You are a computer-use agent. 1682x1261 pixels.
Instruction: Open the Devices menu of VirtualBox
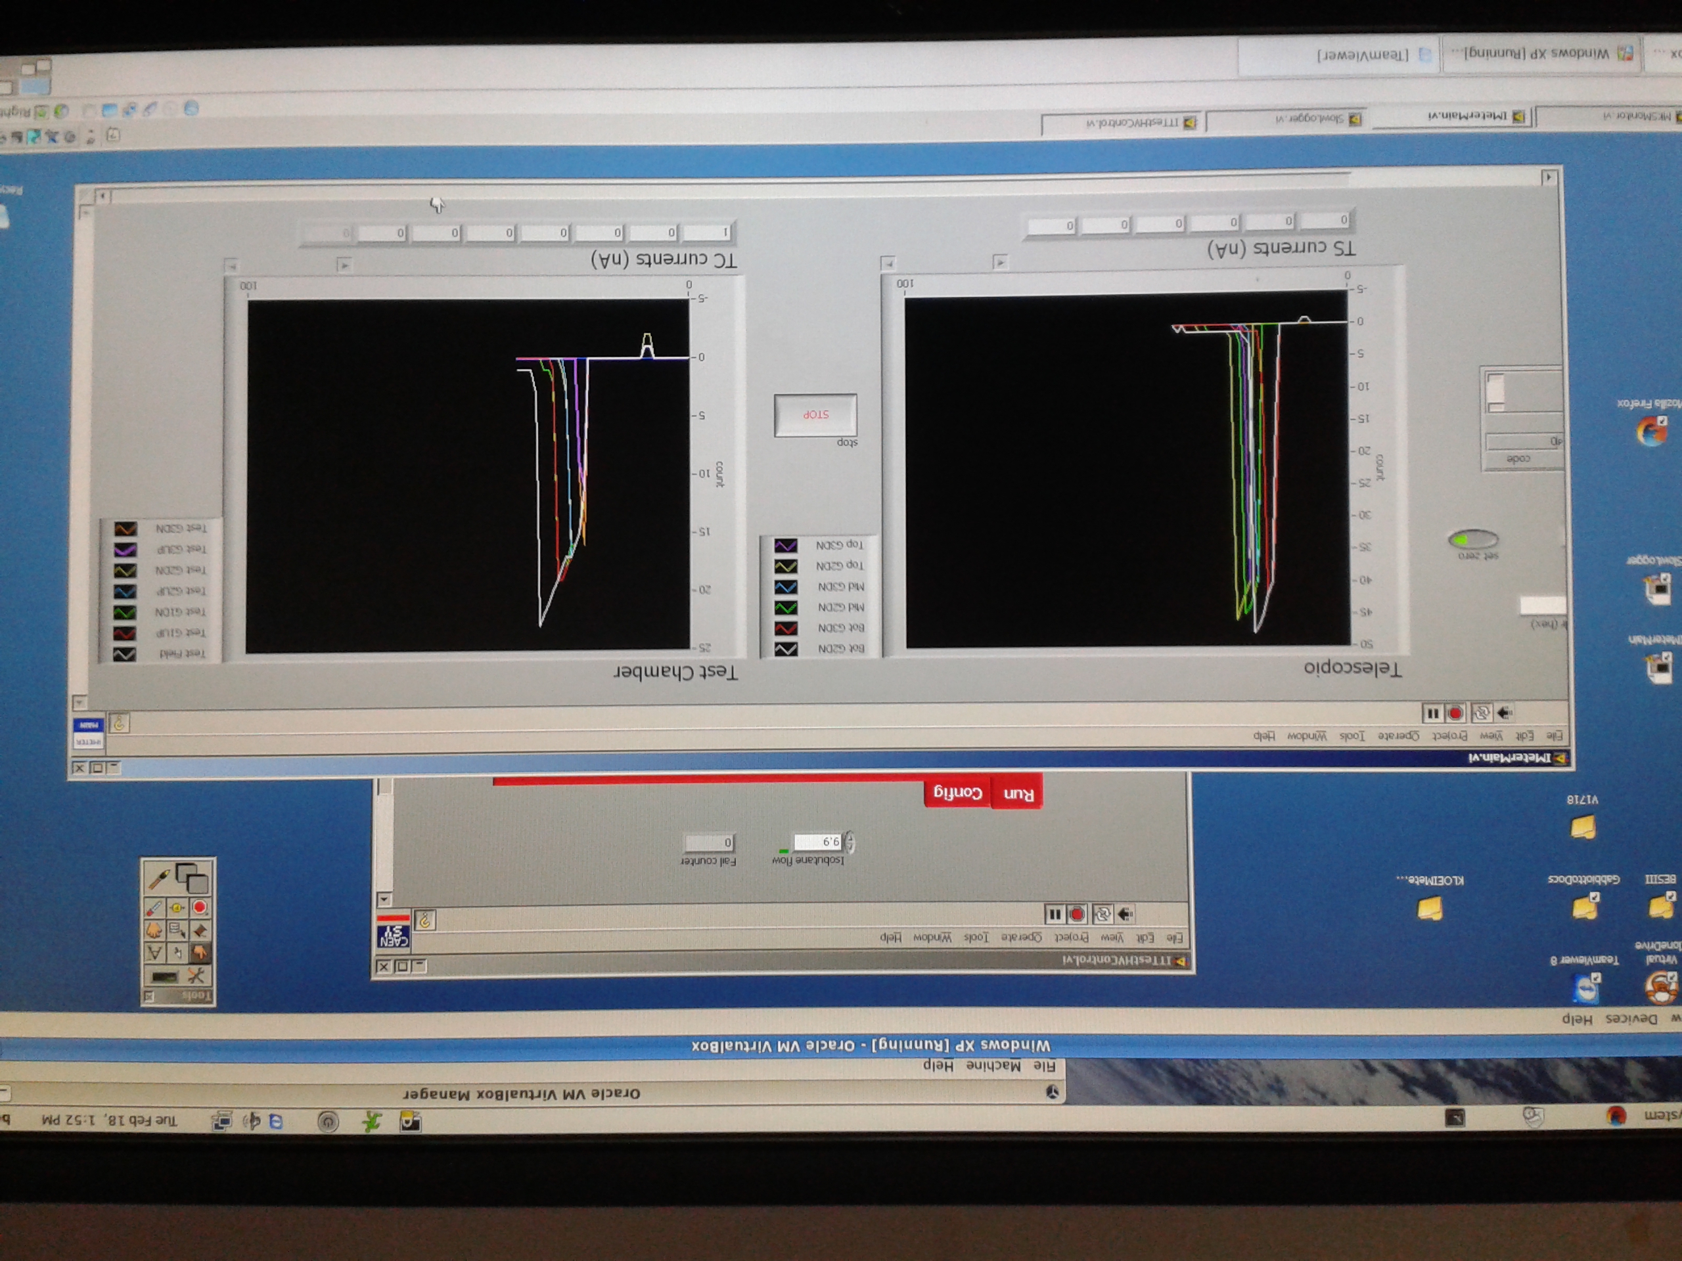point(1631,1018)
